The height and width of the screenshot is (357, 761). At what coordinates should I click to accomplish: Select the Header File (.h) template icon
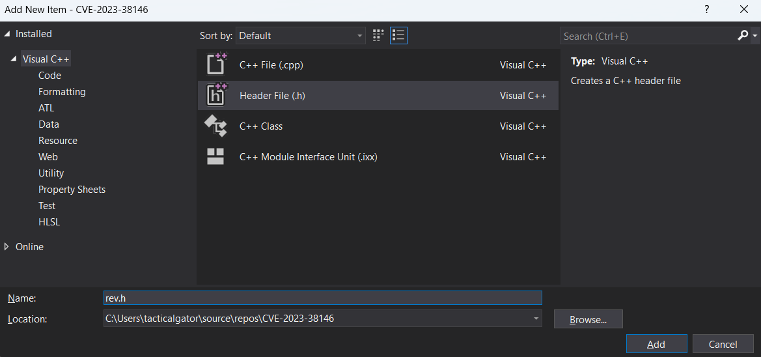point(217,95)
